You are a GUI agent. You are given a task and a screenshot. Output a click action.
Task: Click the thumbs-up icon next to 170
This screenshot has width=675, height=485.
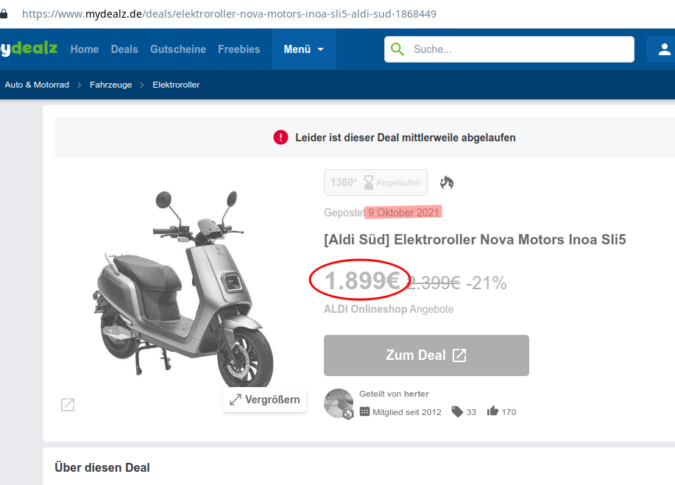[492, 411]
